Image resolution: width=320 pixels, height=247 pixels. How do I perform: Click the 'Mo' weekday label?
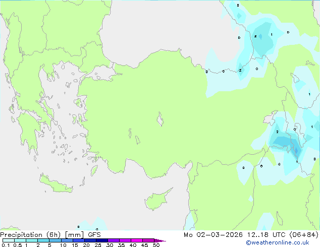pyautogui.click(x=188, y=235)
